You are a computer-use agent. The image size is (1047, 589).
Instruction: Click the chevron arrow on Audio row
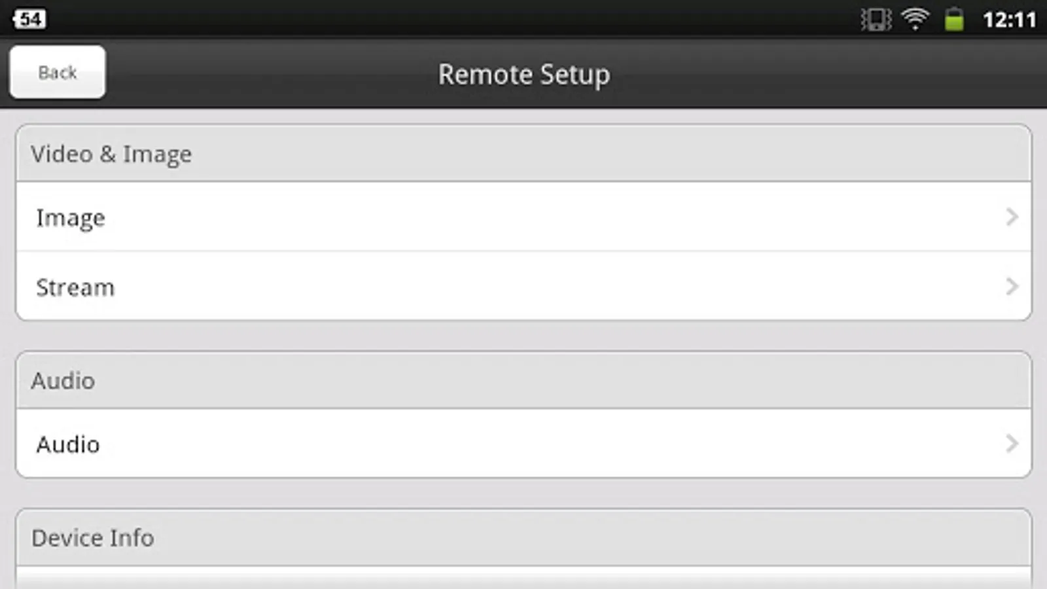pos(1012,444)
